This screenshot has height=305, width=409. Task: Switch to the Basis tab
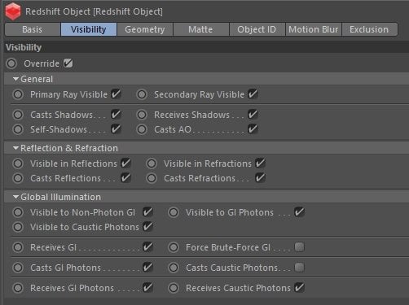(x=33, y=29)
